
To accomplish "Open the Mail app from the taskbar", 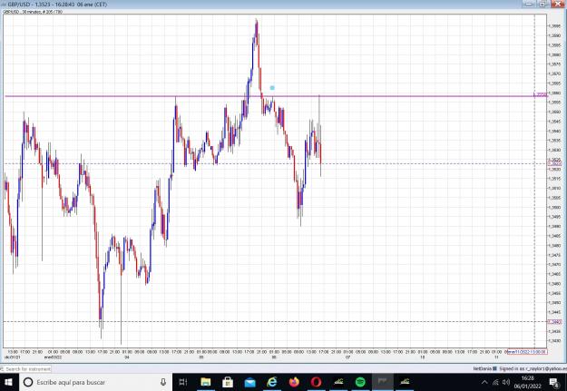I will (x=249, y=382).
